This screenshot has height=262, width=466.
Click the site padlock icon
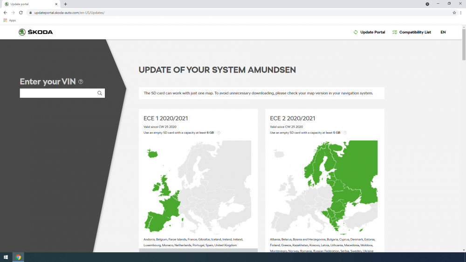point(30,13)
